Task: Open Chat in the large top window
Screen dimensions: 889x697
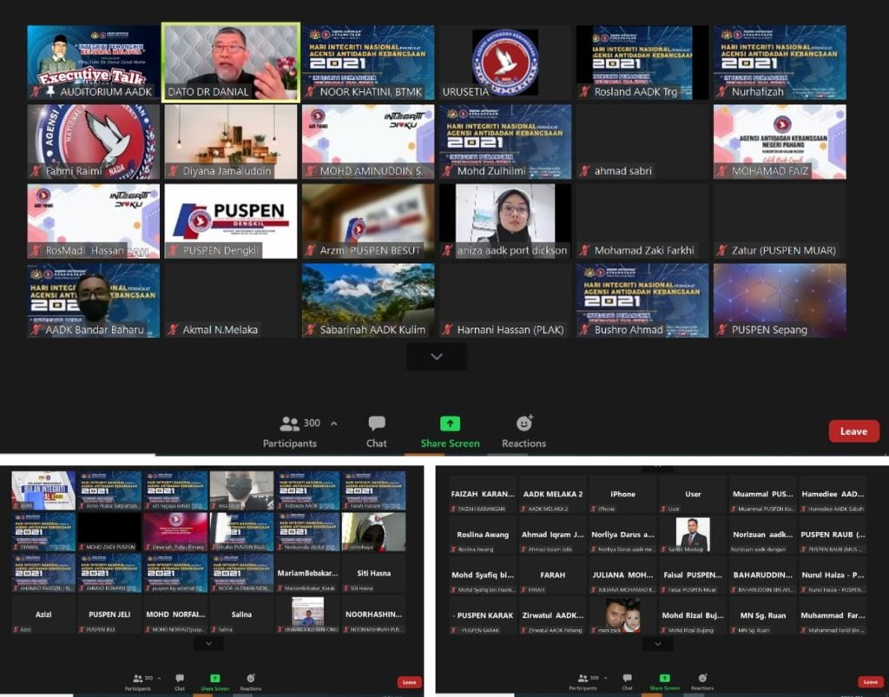Action: pyautogui.click(x=376, y=431)
